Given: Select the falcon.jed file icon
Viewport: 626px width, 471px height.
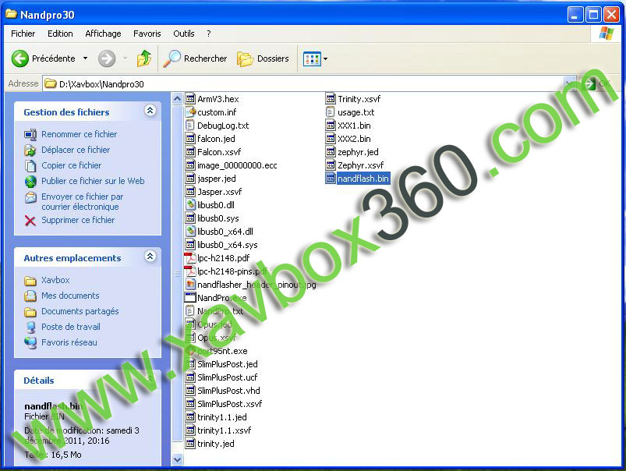Looking at the screenshot, I should coord(190,139).
